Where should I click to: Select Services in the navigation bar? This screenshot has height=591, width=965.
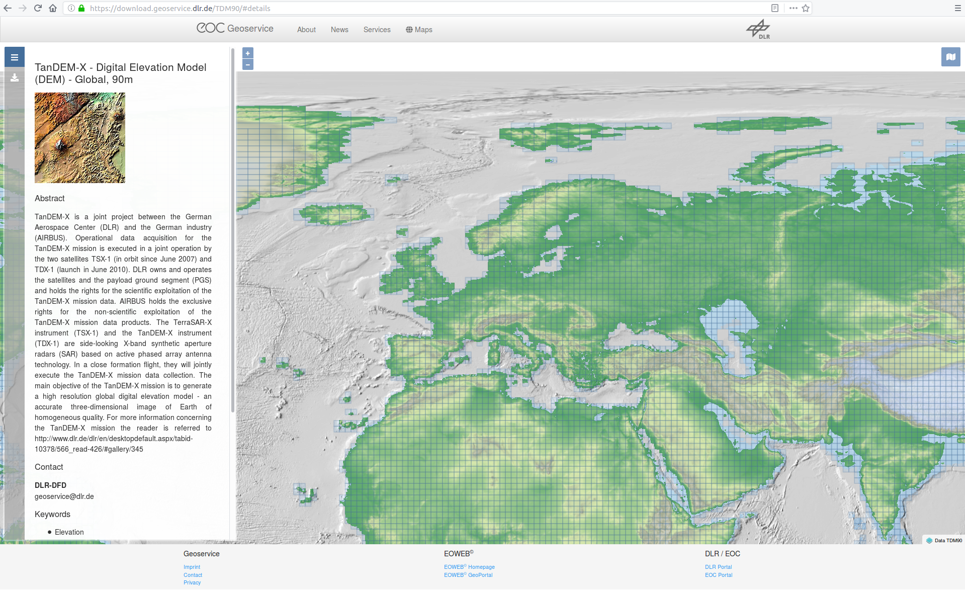(377, 30)
